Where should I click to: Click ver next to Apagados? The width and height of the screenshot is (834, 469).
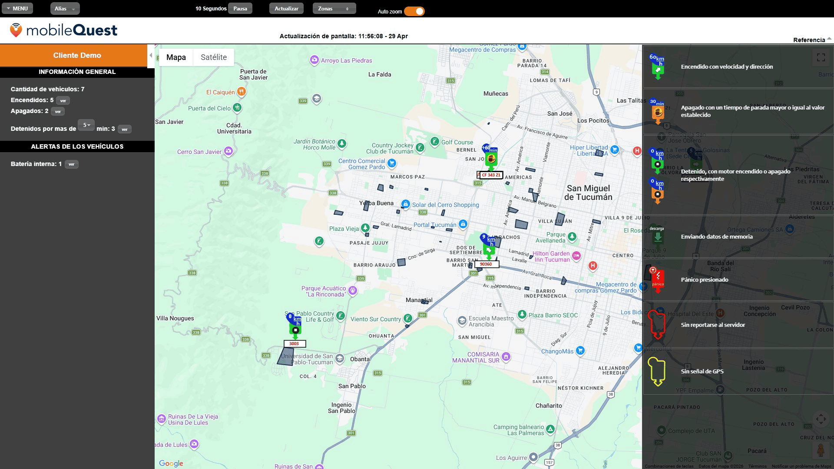coord(58,111)
